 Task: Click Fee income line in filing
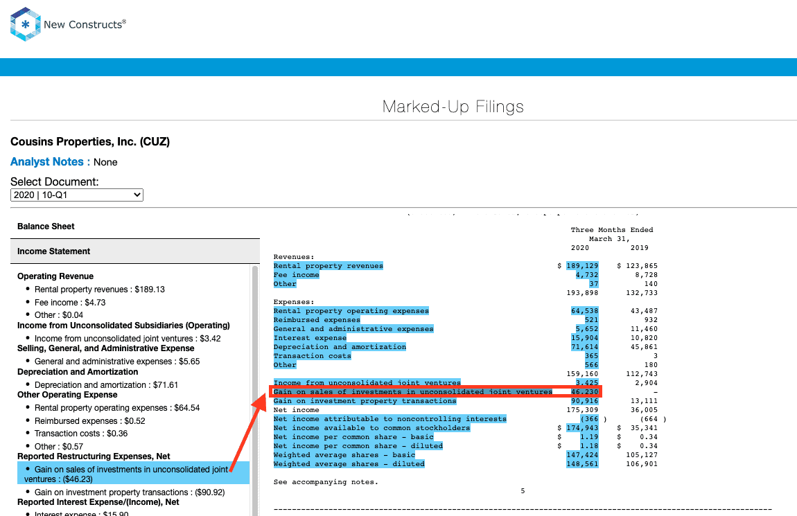tap(297, 275)
